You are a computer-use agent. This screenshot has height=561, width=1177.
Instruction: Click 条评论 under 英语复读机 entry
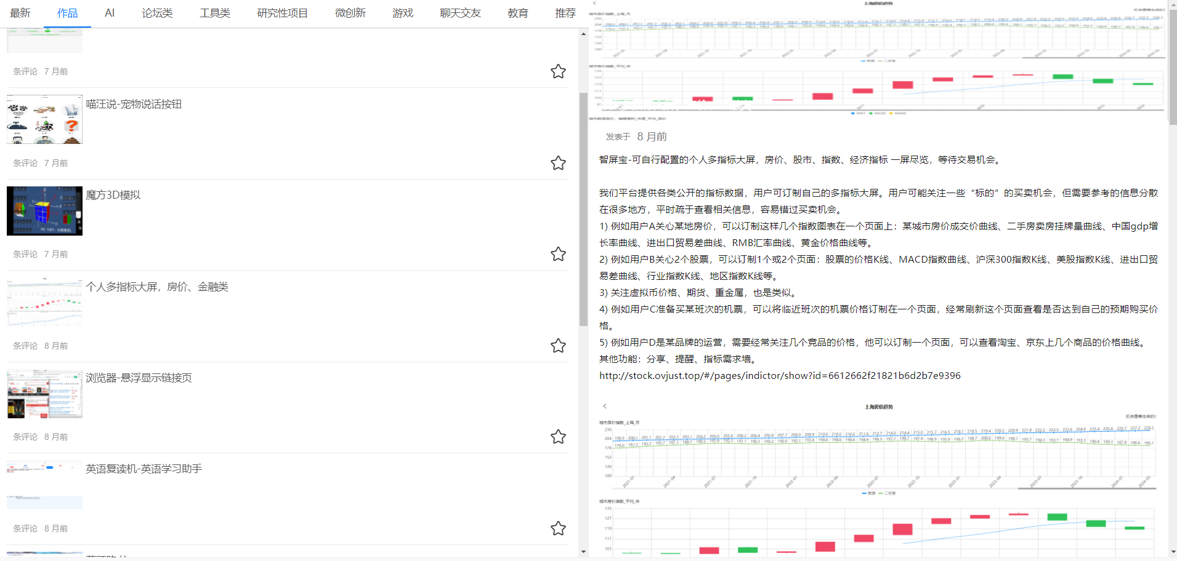point(25,528)
